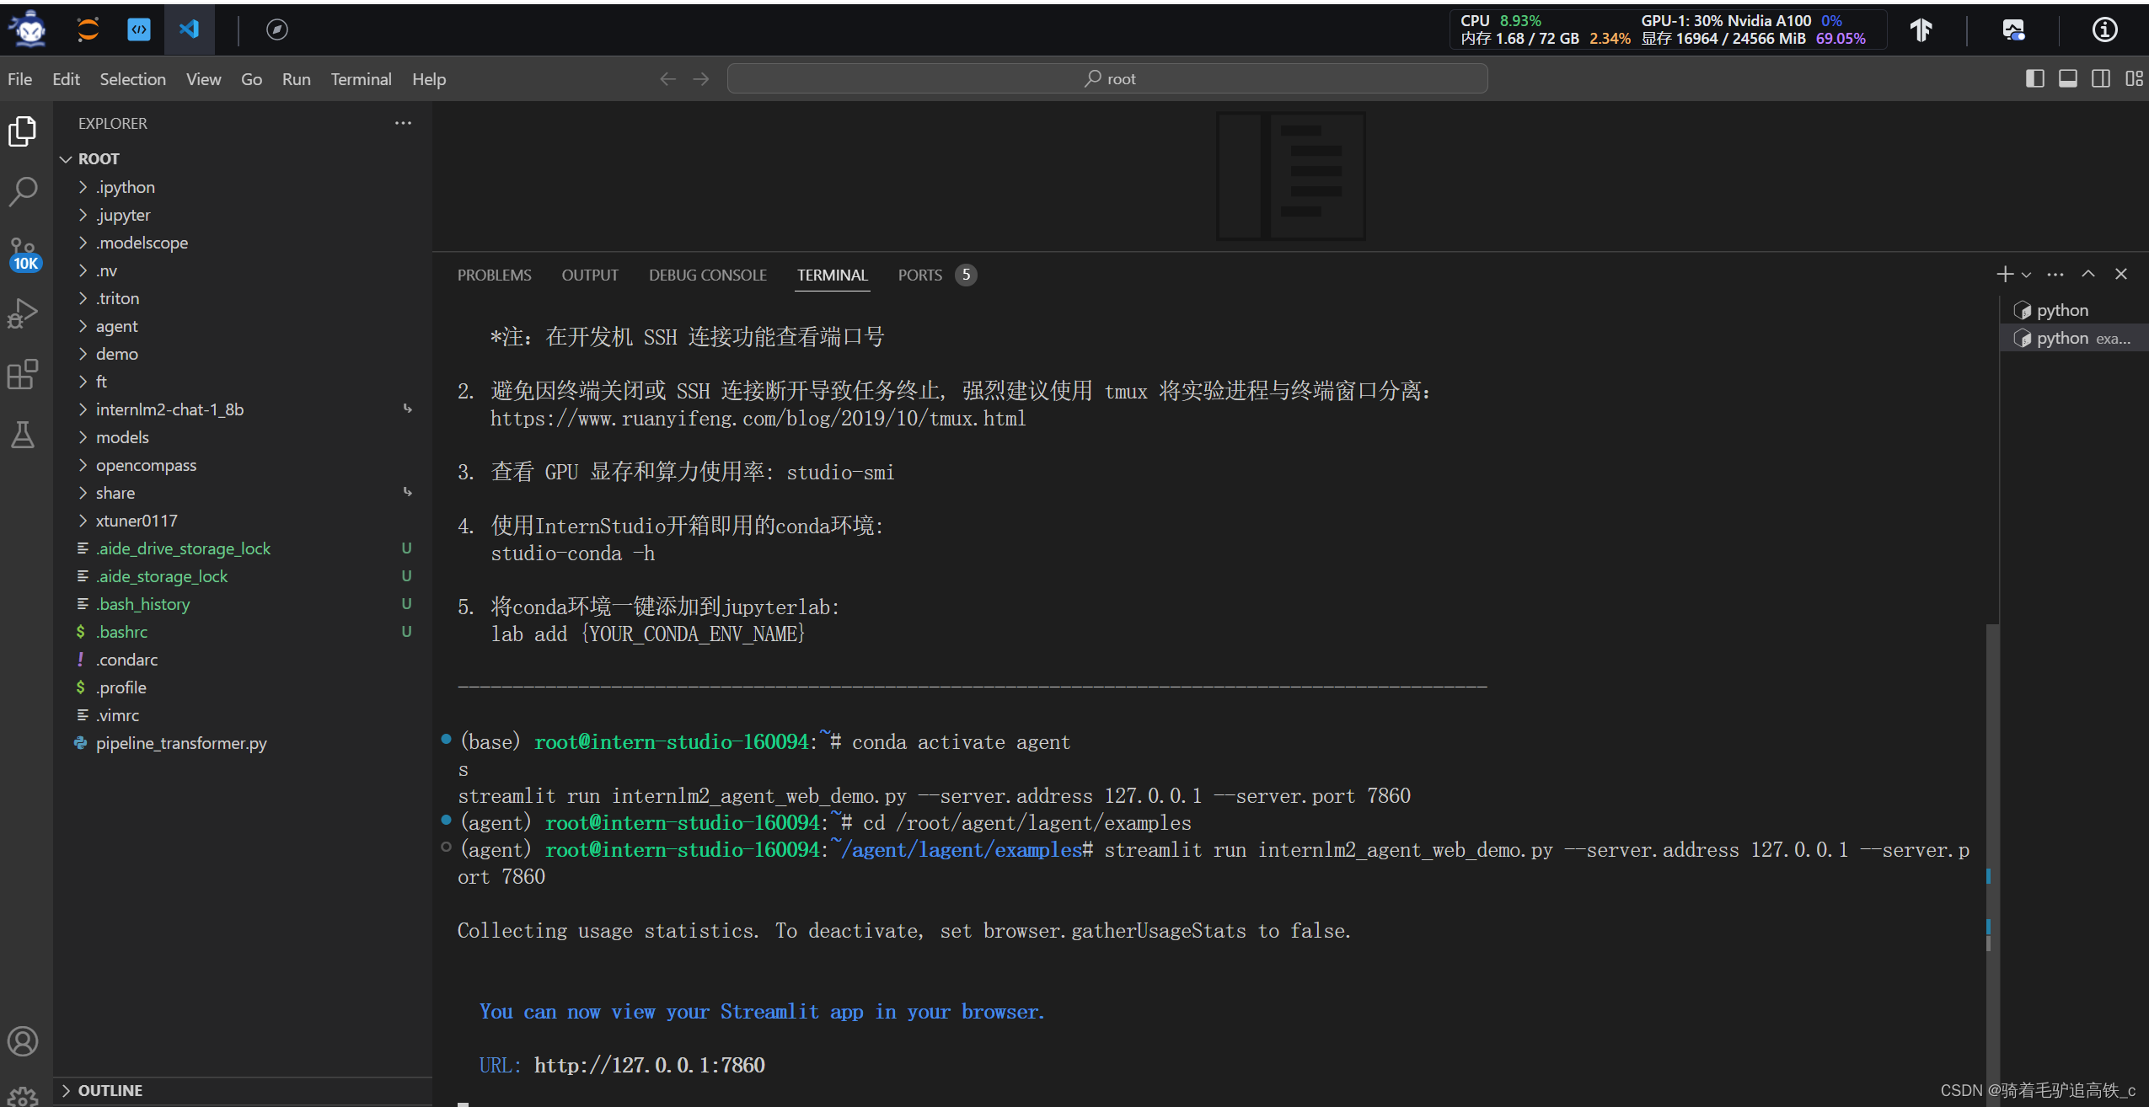Open the Run and Debug view
The width and height of the screenshot is (2149, 1107).
[23, 312]
